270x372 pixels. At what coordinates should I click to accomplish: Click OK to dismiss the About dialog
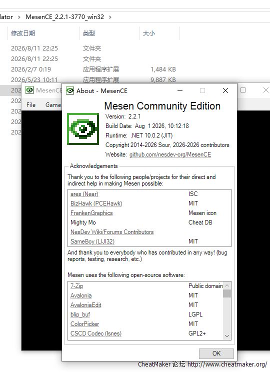pyautogui.click(x=216, y=353)
